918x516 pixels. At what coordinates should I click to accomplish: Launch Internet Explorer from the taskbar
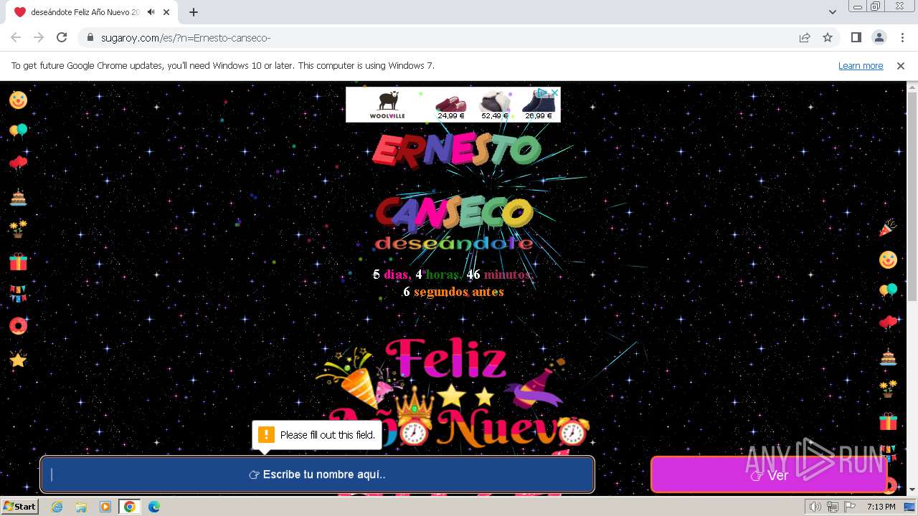coord(57,507)
